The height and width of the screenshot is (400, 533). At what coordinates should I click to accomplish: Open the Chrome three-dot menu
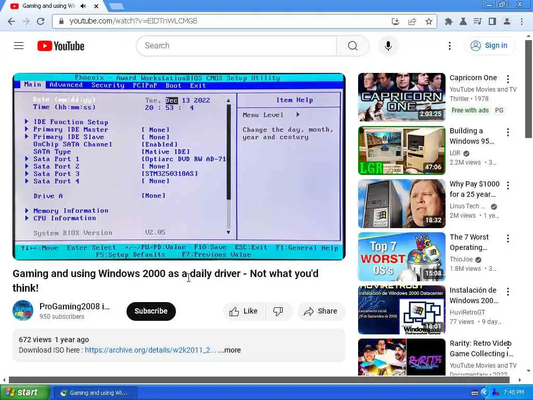pos(522,21)
